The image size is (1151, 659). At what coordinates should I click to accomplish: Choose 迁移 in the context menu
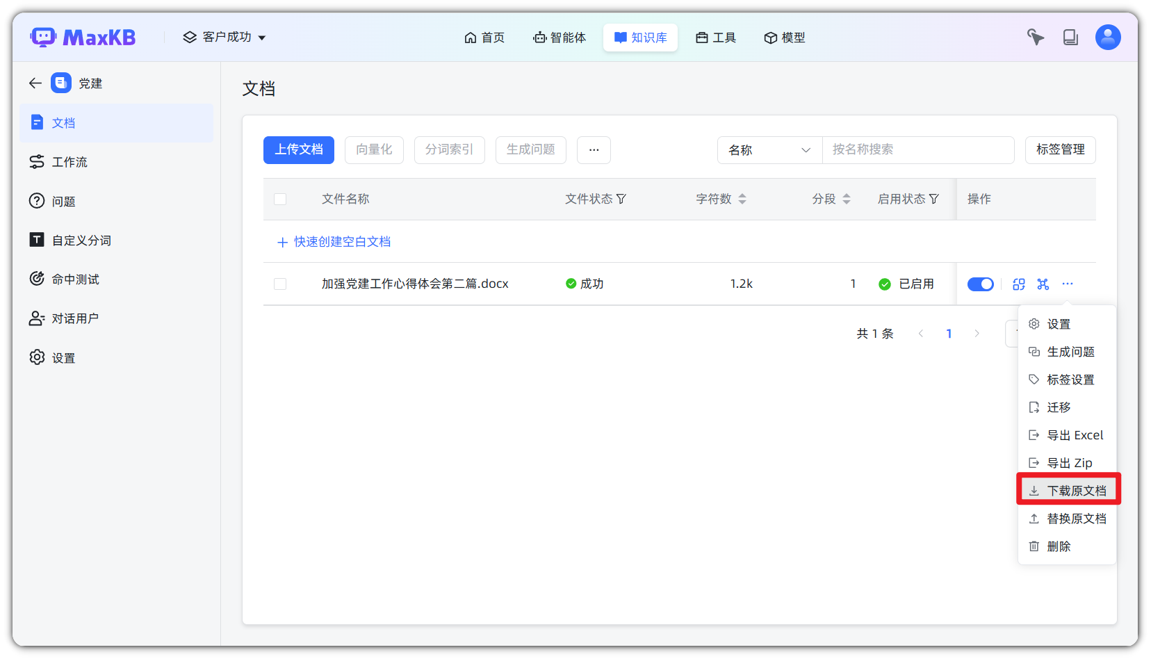[x=1068, y=407]
